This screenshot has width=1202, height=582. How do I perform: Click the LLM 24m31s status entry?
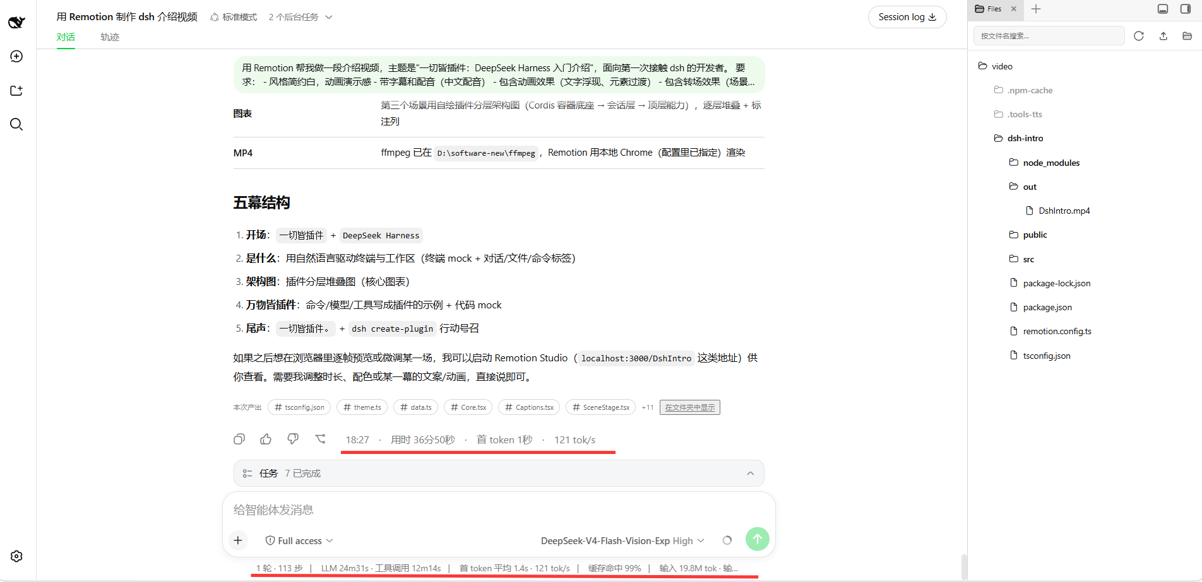click(x=345, y=568)
